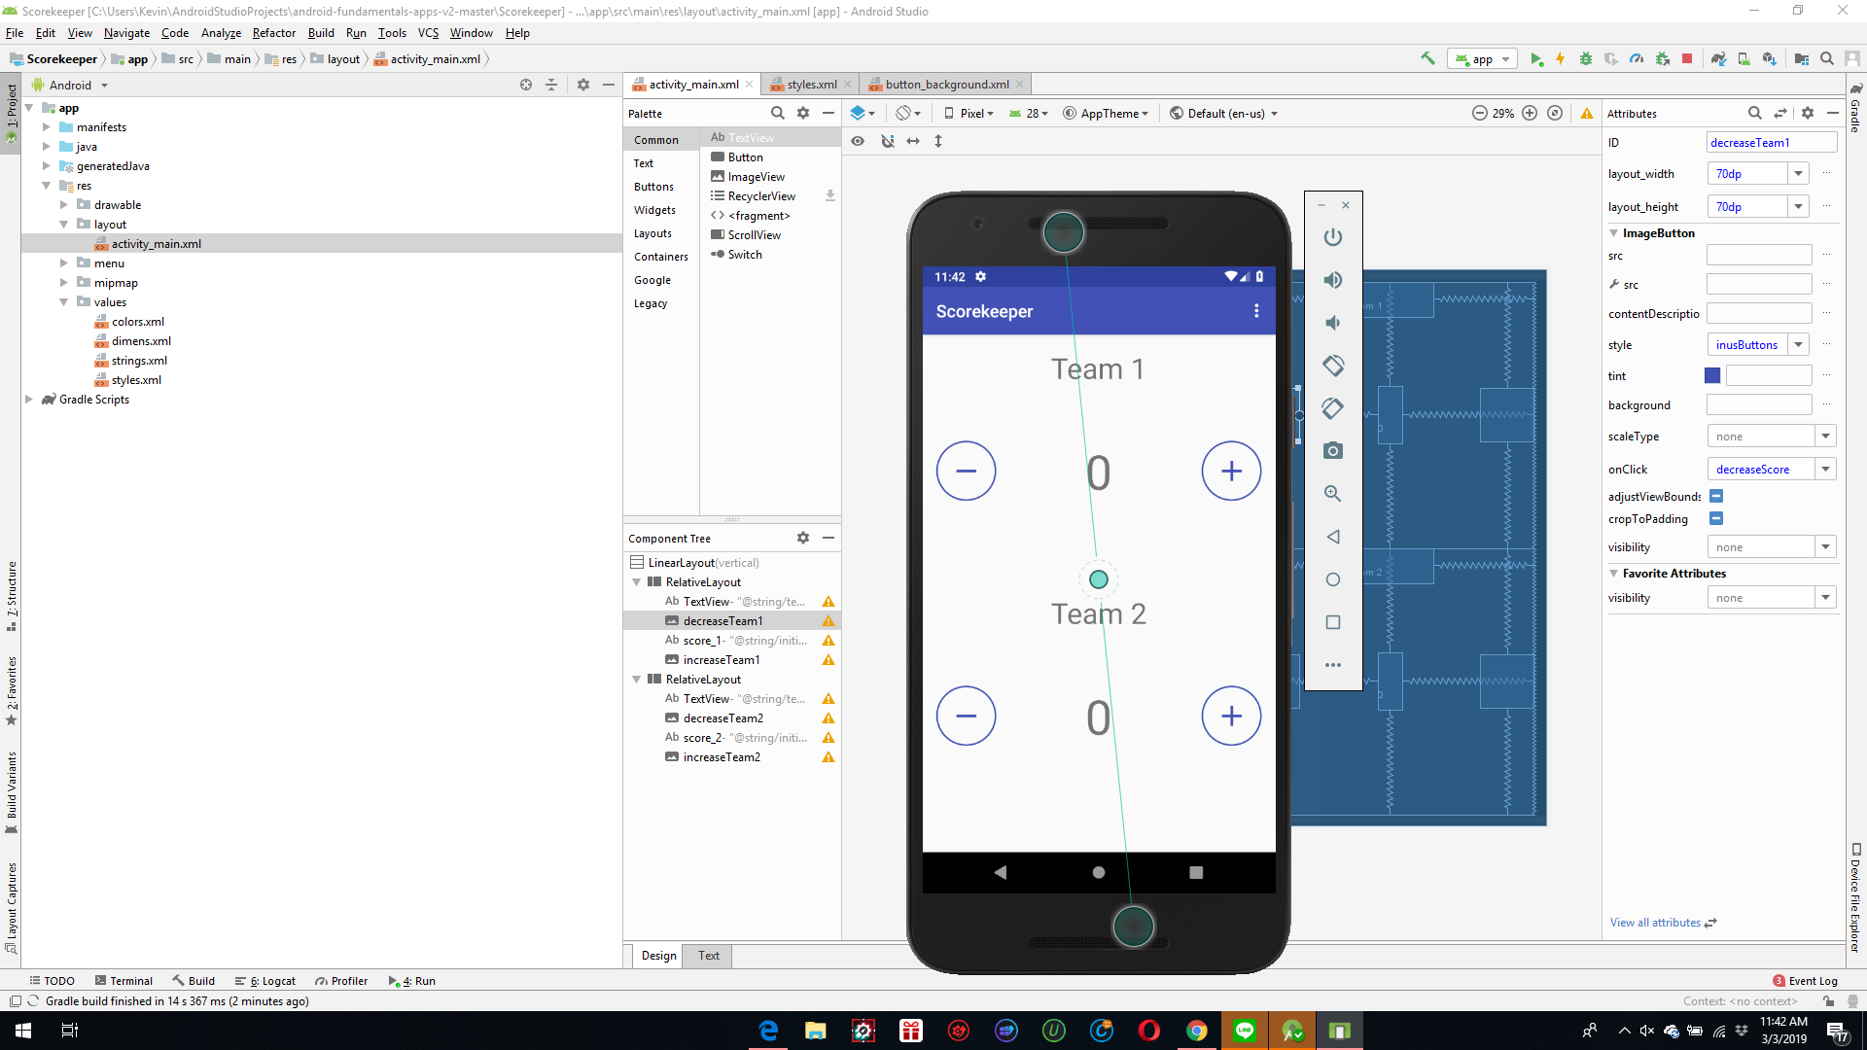The width and height of the screenshot is (1867, 1050).
Task: Click the blue tint color swatch
Action: (x=1711, y=375)
